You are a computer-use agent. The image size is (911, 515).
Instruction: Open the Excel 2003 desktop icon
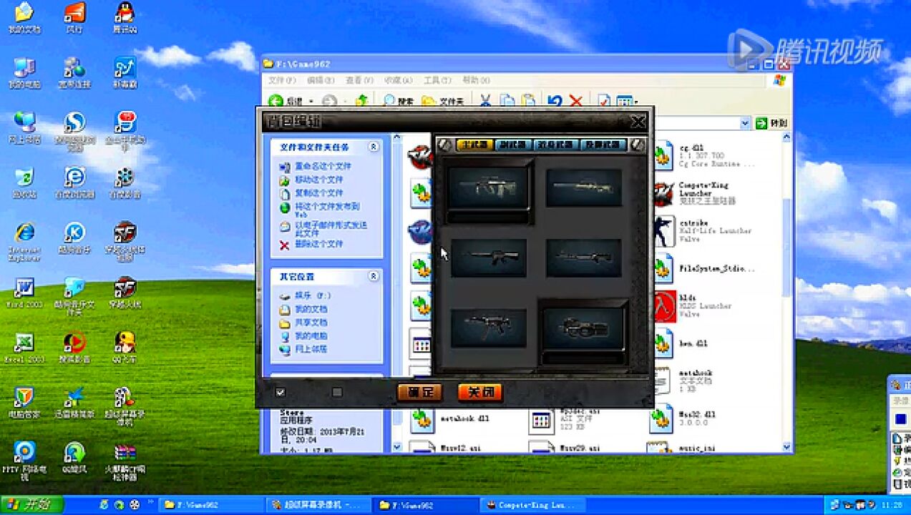tap(24, 347)
